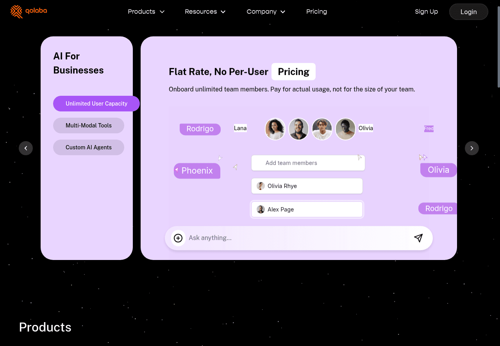Expand the Company dropdown menu

point(266,12)
